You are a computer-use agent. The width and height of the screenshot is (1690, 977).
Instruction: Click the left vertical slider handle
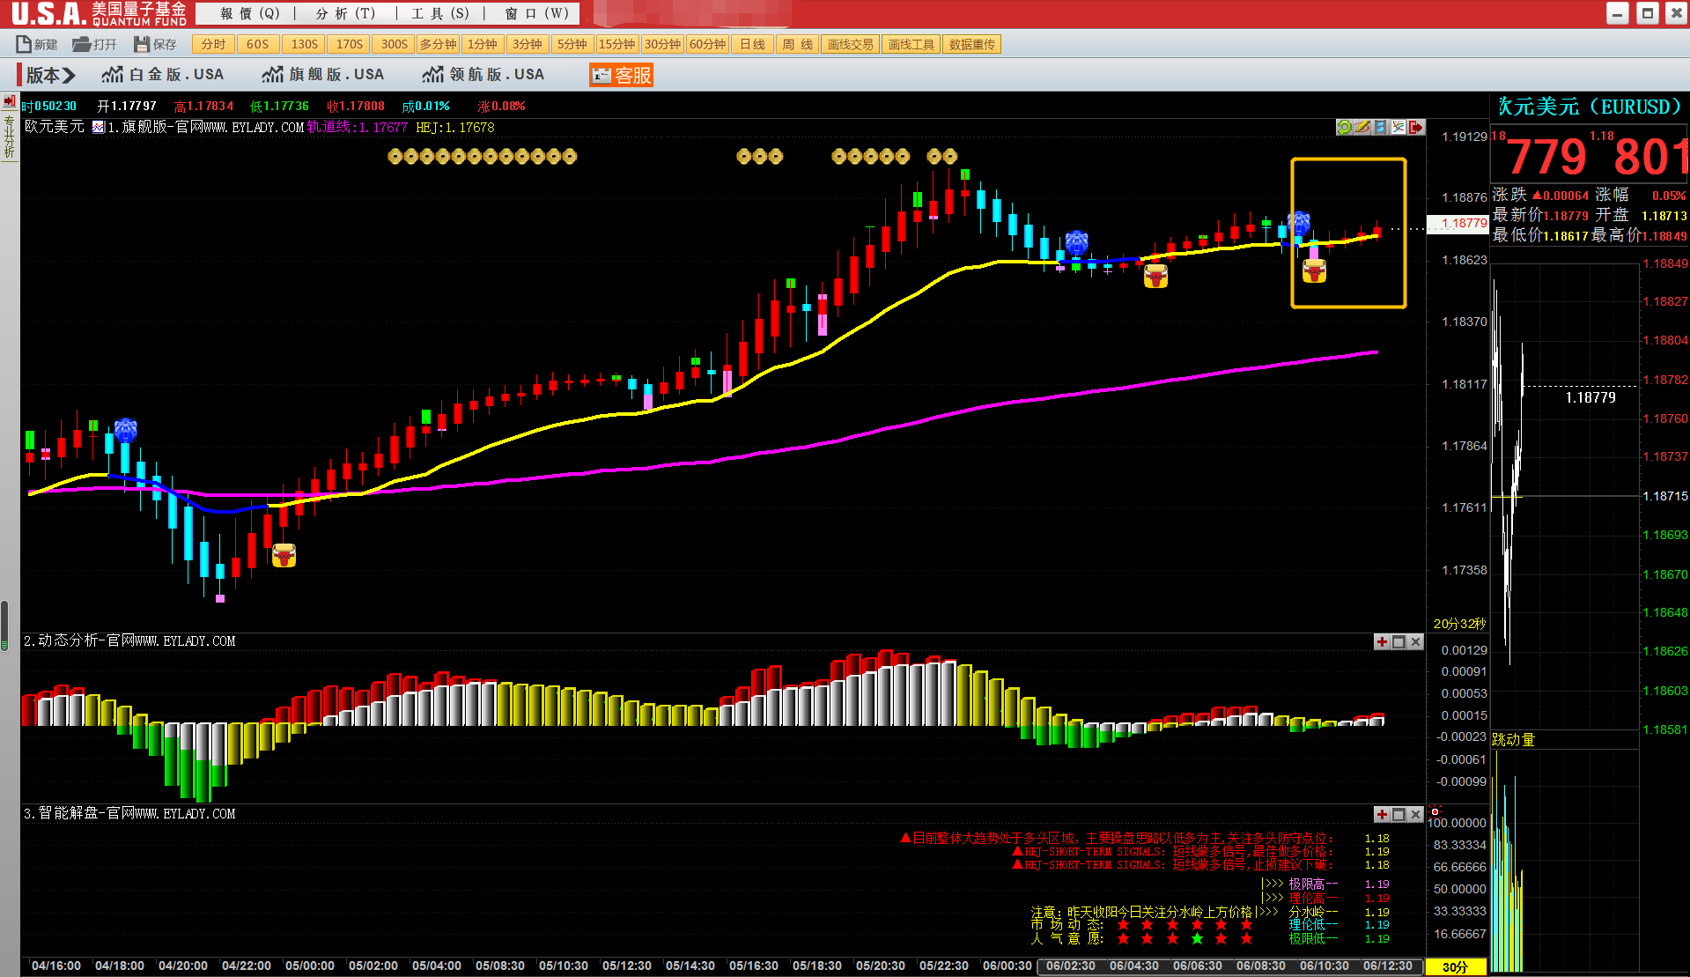[x=4, y=625]
